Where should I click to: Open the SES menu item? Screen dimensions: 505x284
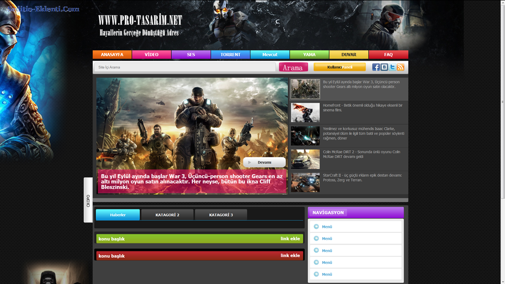[191, 54]
